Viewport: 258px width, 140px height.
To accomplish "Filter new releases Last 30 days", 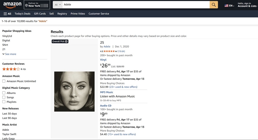I will click(10, 114).
